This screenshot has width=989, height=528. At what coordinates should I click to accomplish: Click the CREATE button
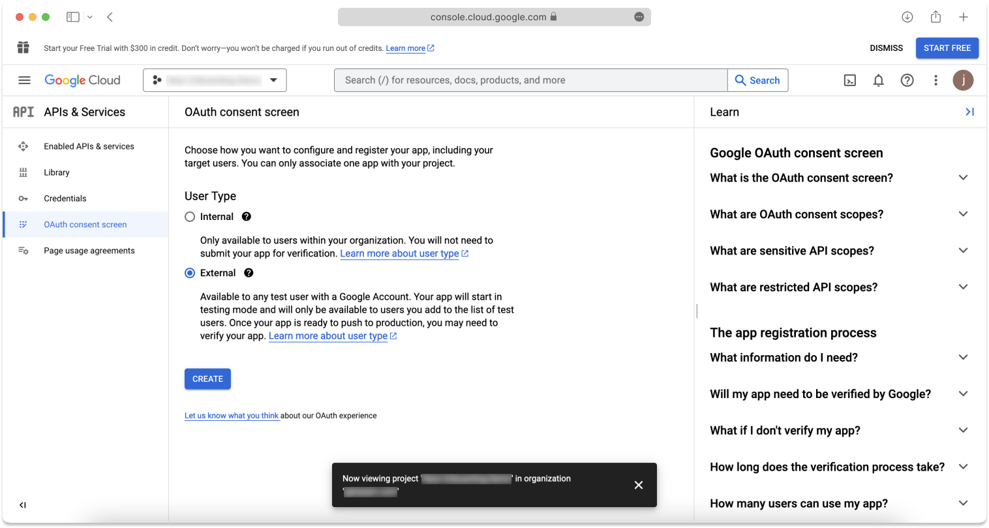click(207, 379)
